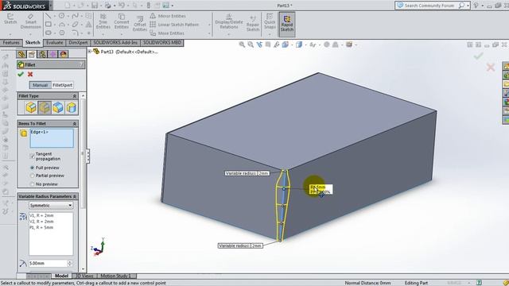Click the Save icon in the title toolbar
This screenshot has width=509, height=286.
pyautogui.click(x=95, y=6)
